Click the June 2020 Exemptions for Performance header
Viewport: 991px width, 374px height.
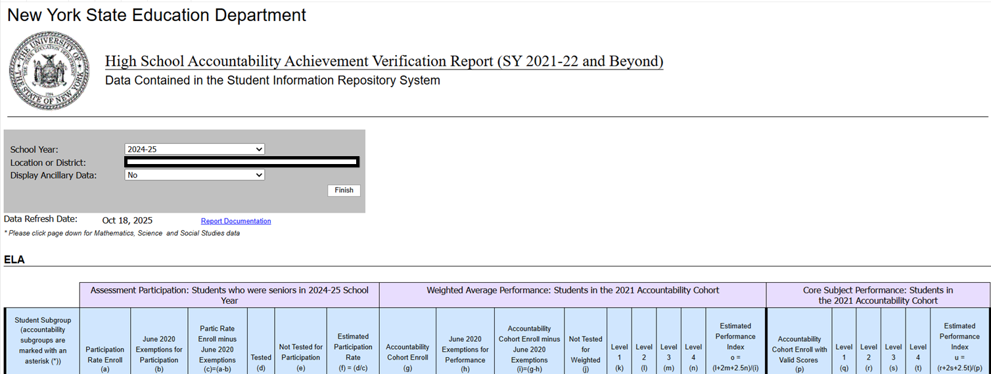pyautogui.click(x=465, y=341)
